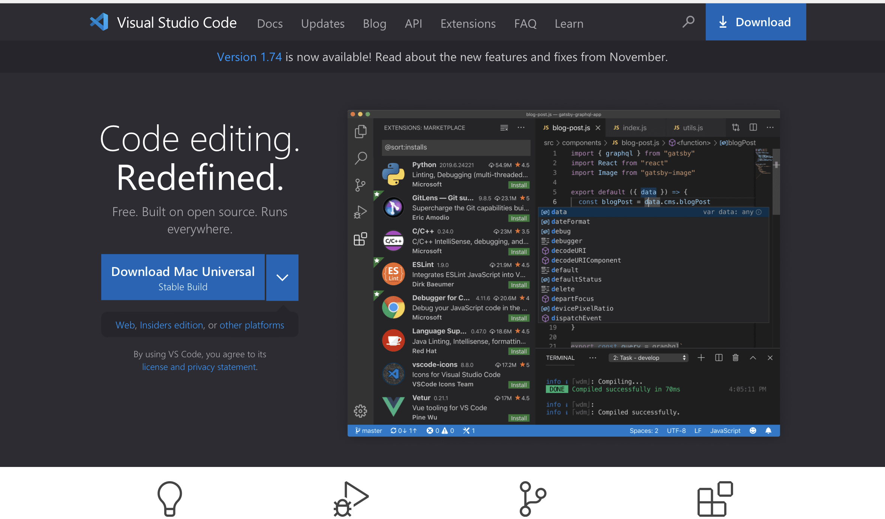Click the notification bell in status bar
This screenshot has height=519, width=885.
click(768, 431)
